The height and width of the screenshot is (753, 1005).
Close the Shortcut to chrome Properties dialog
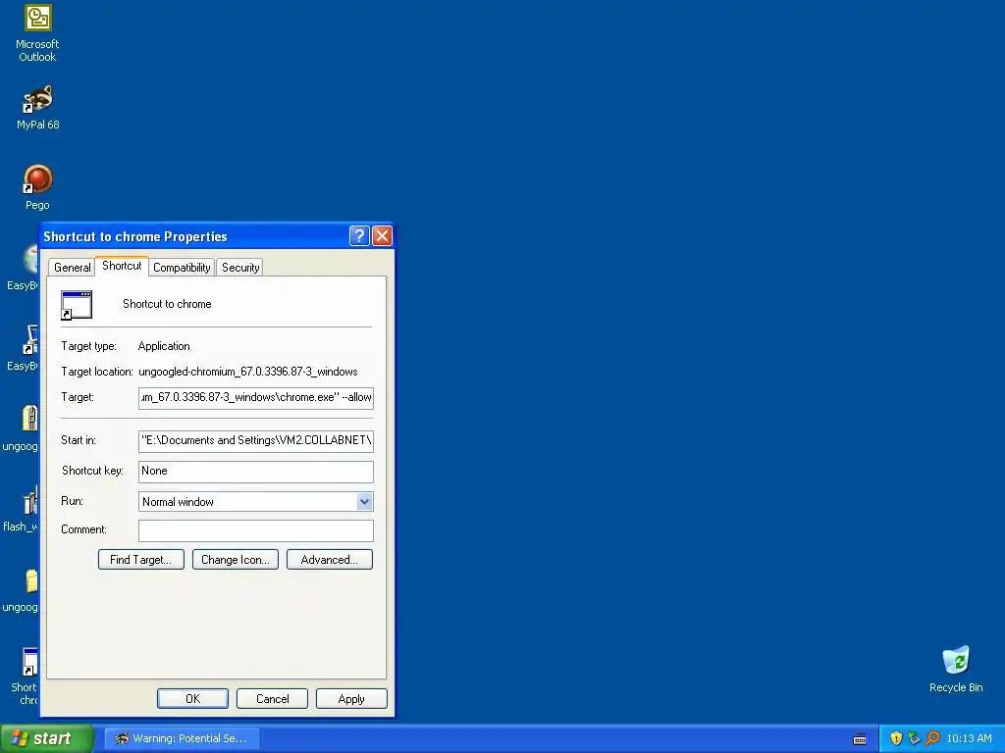click(382, 236)
